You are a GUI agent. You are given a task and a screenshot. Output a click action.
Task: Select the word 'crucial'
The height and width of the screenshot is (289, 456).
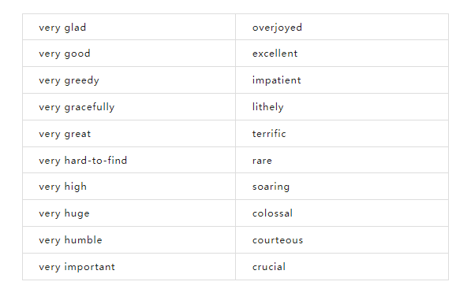[x=269, y=267]
